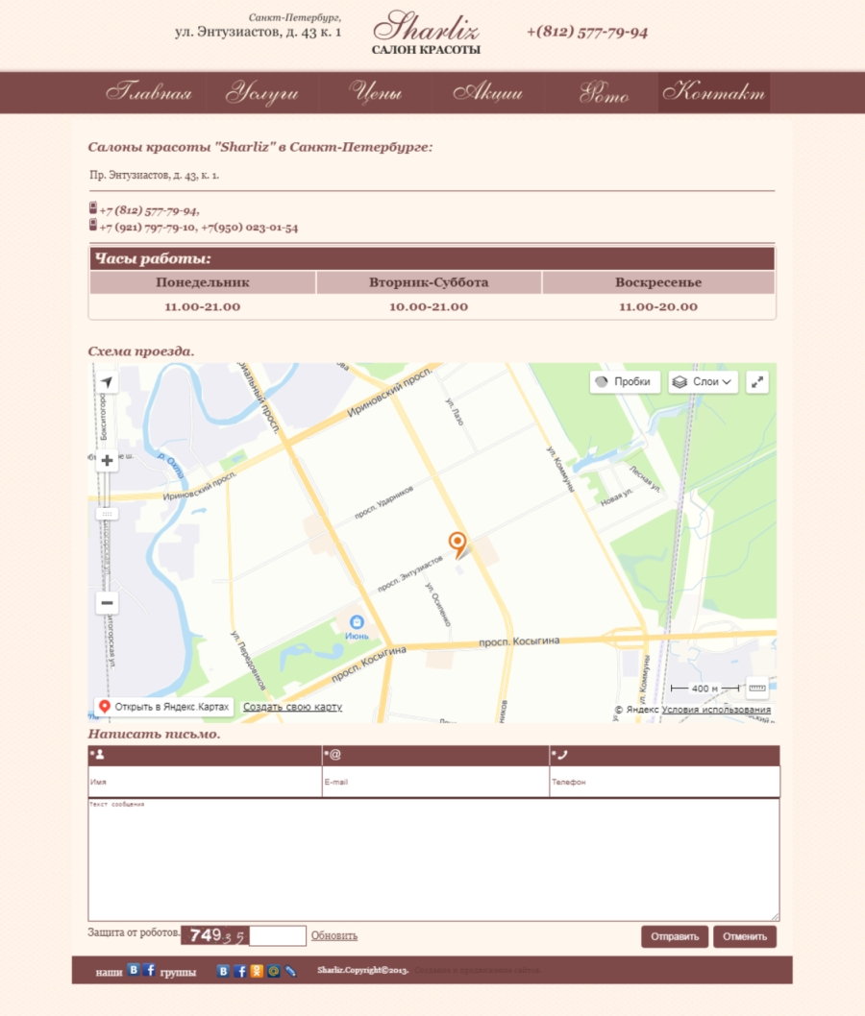Click the person icon above the Имя field
Screen dimensions: 865x1016
point(99,755)
